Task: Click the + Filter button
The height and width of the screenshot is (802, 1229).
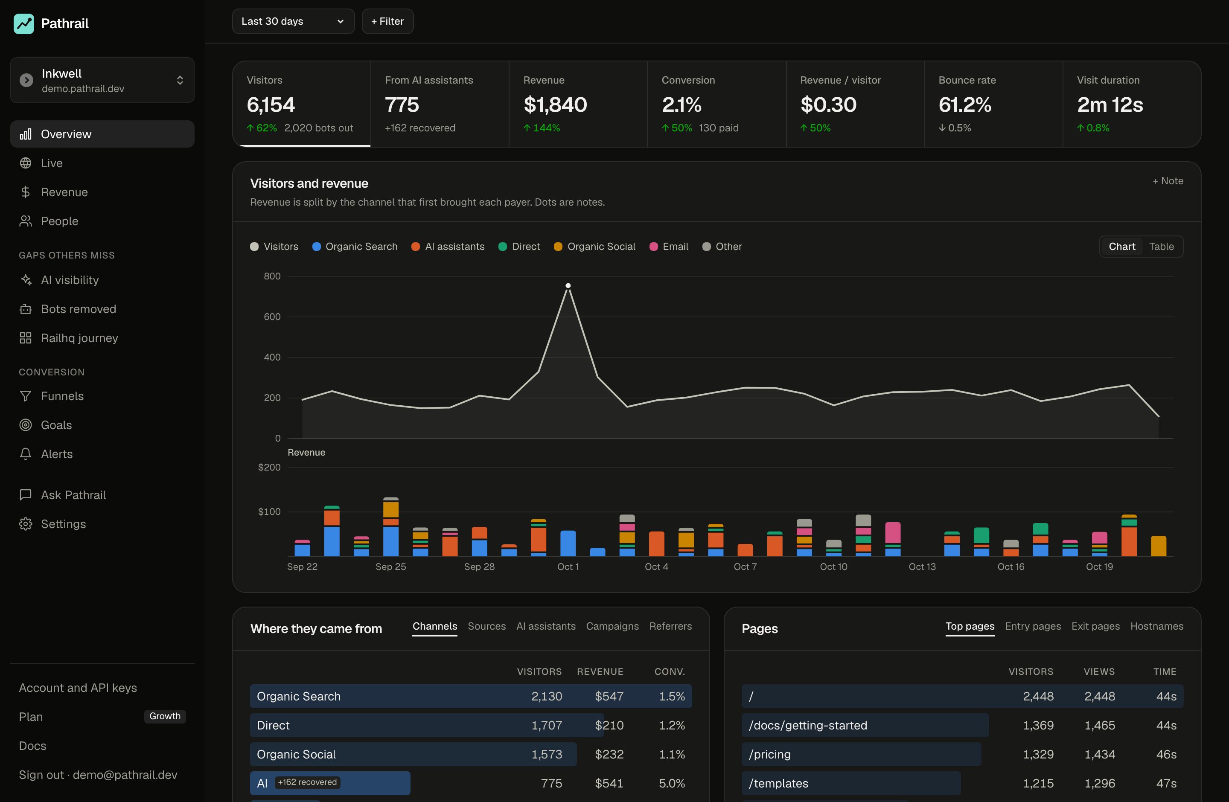Action: (387, 21)
